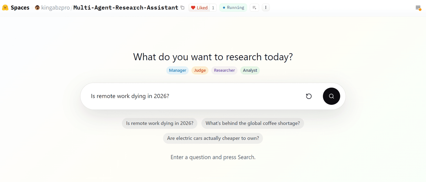Open the three-dot more options menu
The height and width of the screenshot is (182, 426).
(266, 8)
